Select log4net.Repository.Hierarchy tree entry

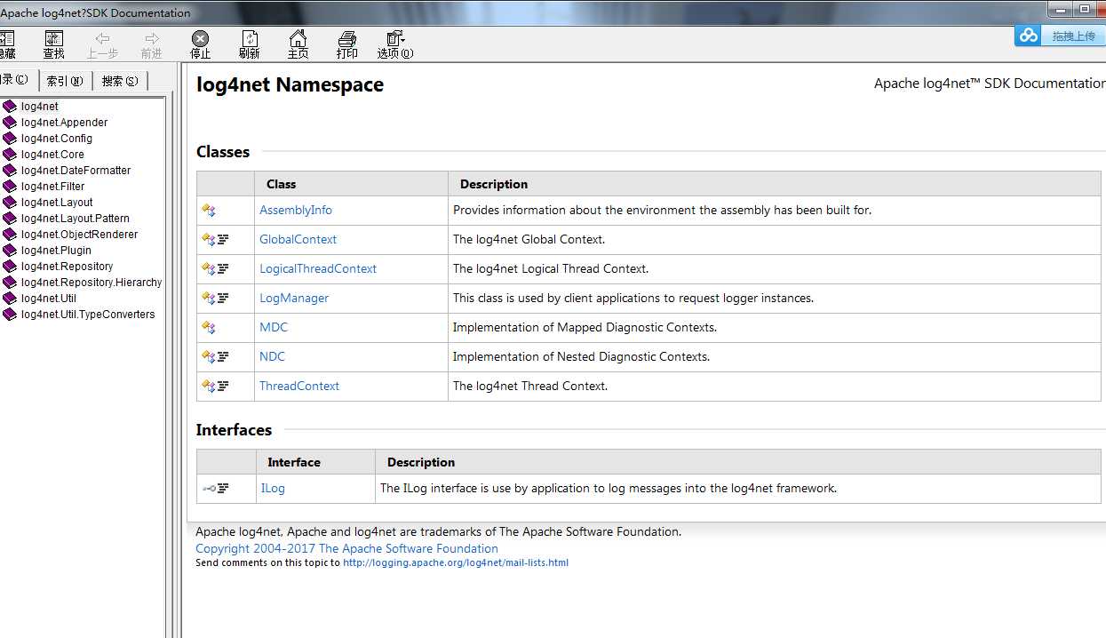92,283
